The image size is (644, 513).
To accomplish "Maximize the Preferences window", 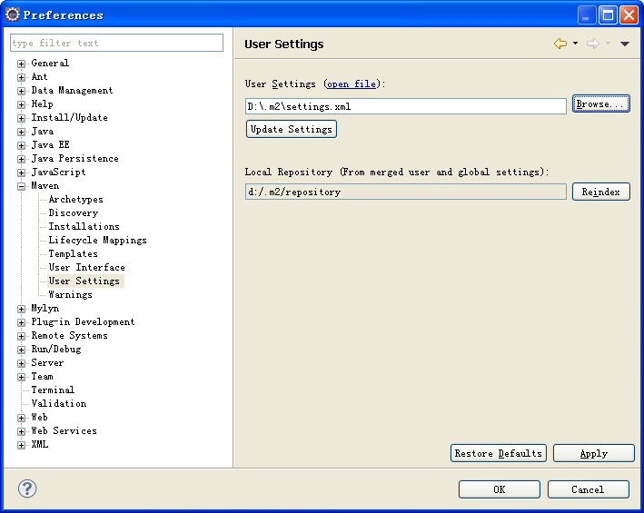I will pos(608,15).
